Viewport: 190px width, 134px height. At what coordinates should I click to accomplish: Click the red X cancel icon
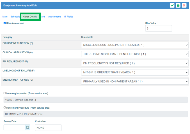184,5
